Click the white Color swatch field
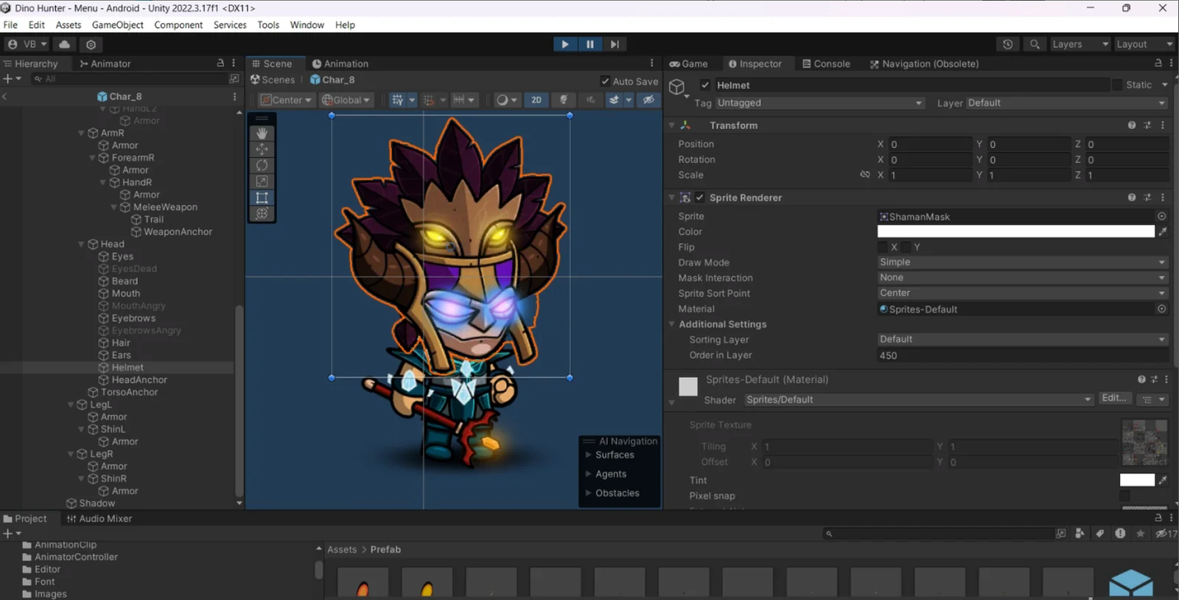Viewport: 1179px width, 600px height. [1015, 231]
